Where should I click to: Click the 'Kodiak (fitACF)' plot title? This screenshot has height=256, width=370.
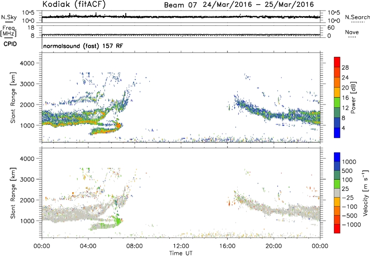[74, 4]
